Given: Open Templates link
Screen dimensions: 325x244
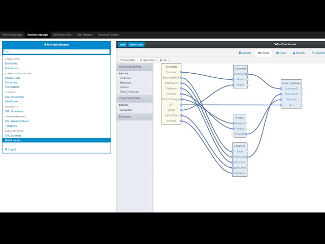Looking at the screenshot, I should (x=11, y=126).
